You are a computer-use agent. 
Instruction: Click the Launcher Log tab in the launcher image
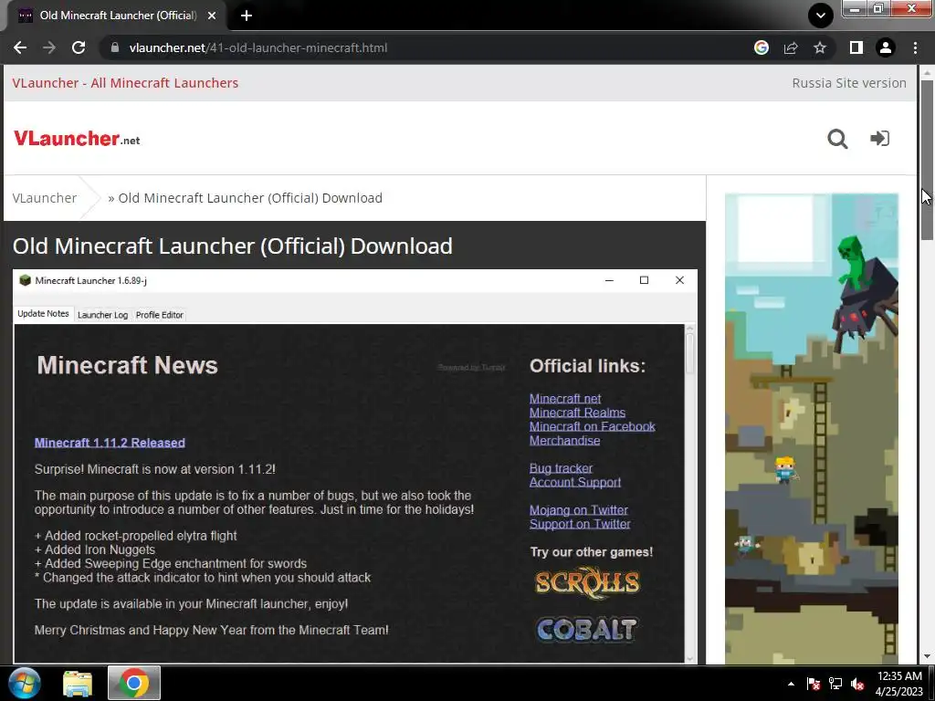102,315
